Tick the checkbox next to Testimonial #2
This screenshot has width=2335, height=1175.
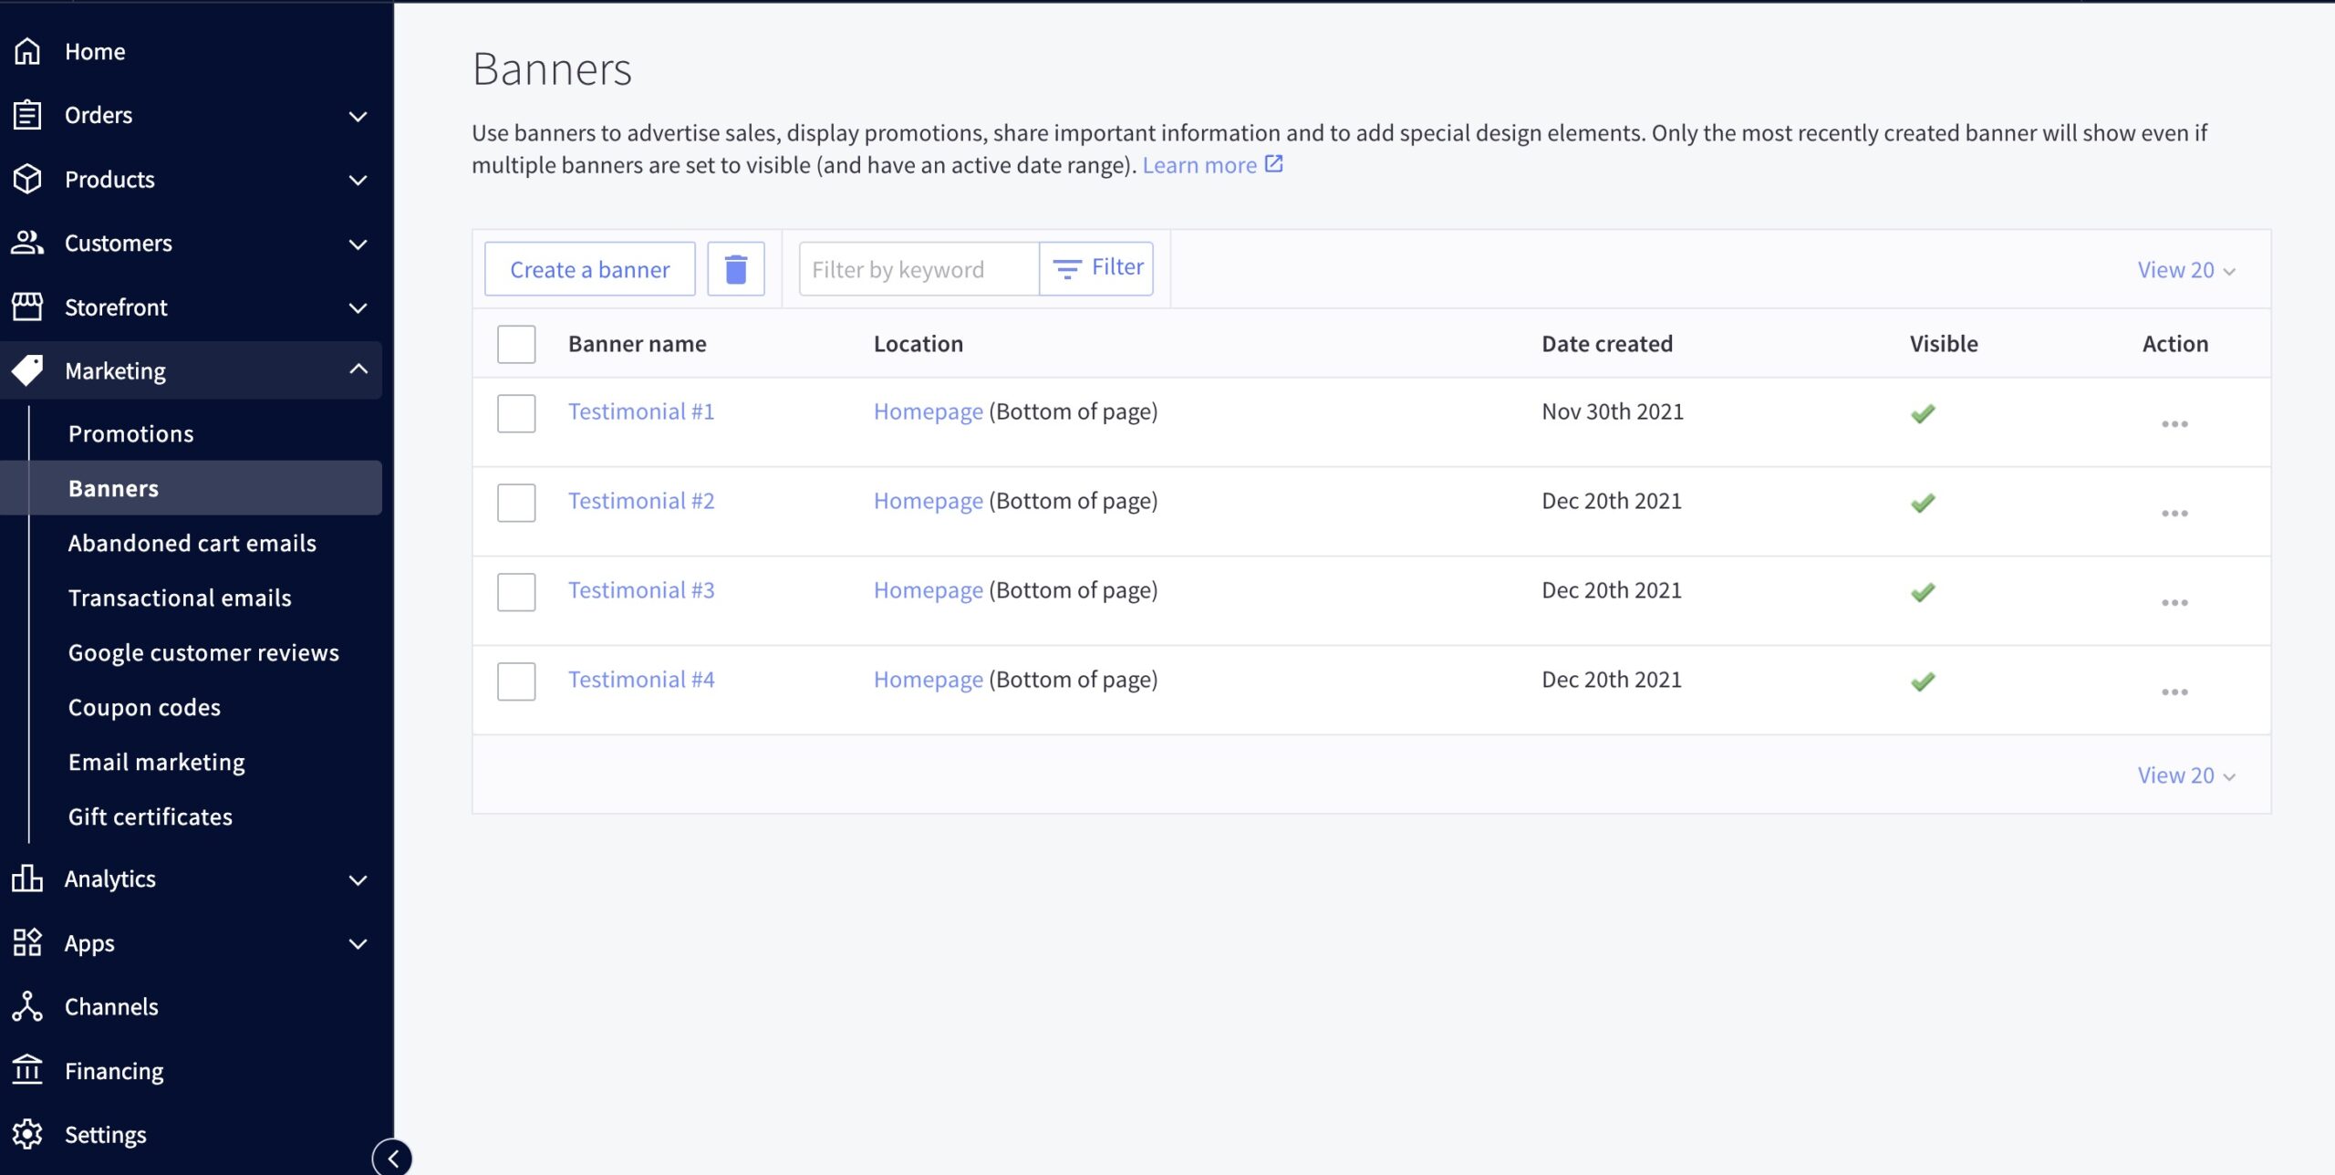[516, 503]
